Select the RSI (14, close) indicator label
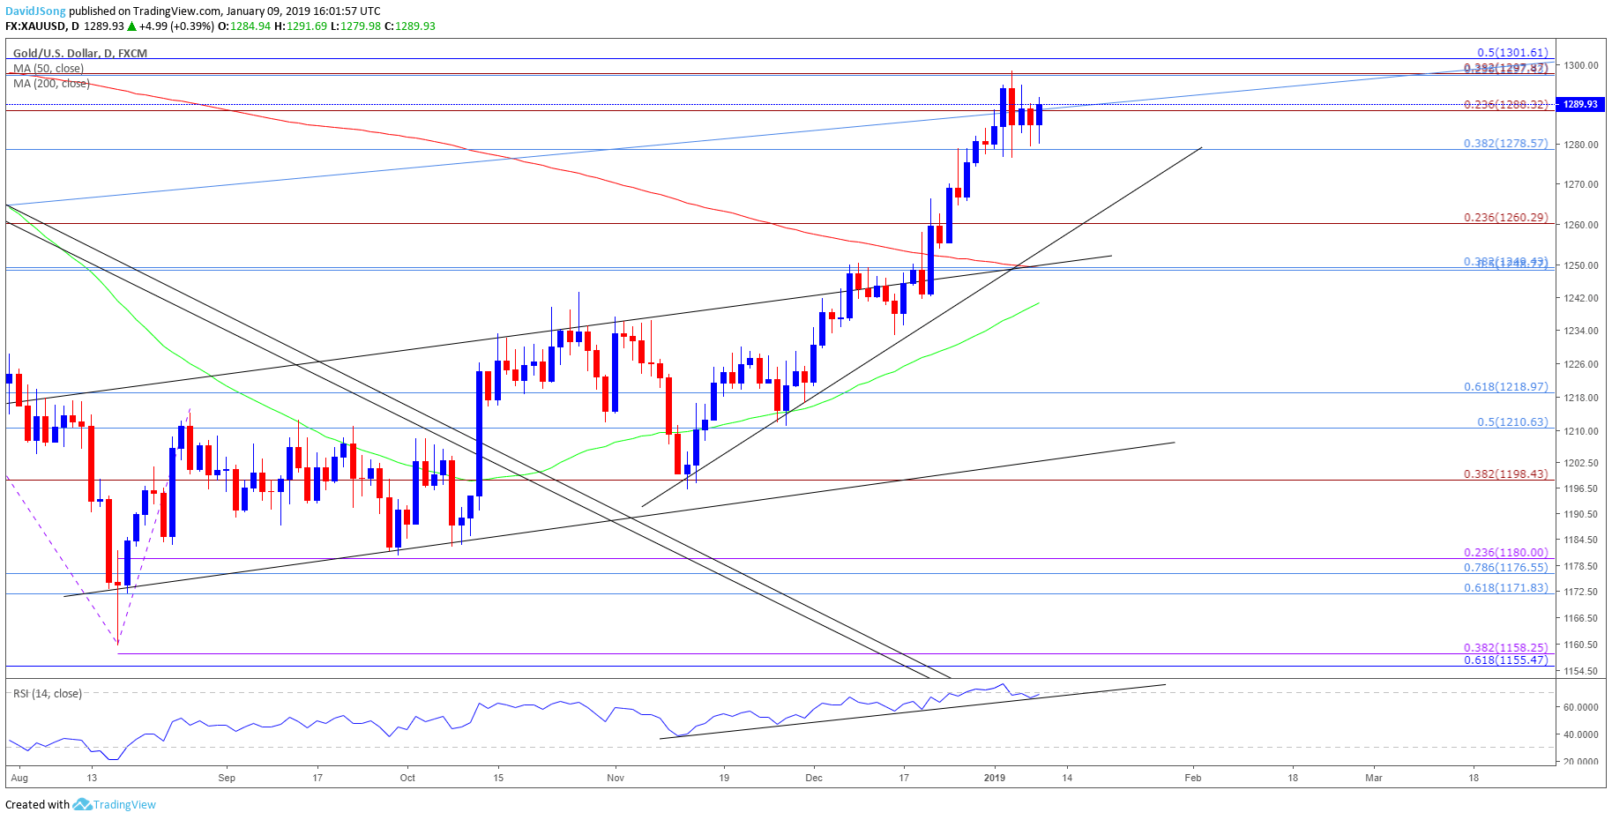Screen dimensions: 1612x820 (x=48, y=693)
